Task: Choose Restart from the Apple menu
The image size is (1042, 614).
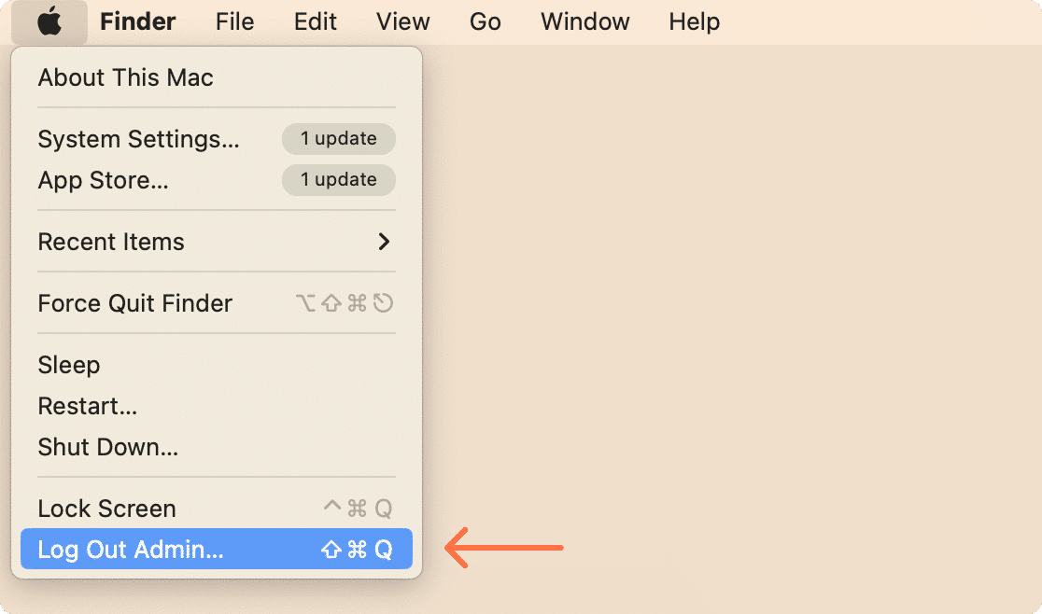Action: [x=87, y=406]
